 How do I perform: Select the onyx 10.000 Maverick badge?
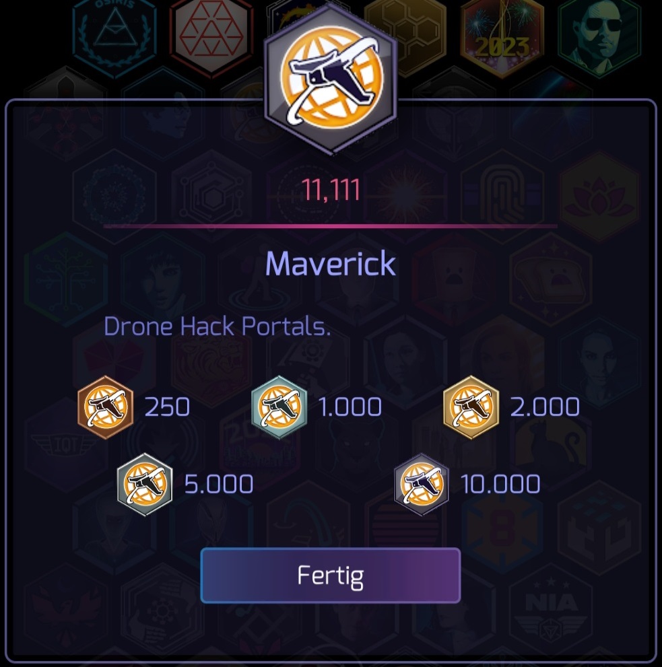tap(422, 485)
